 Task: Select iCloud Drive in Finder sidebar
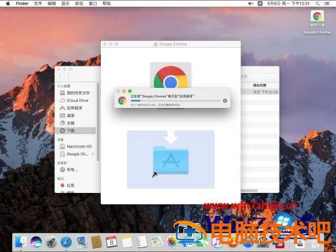tap(75, 101)
